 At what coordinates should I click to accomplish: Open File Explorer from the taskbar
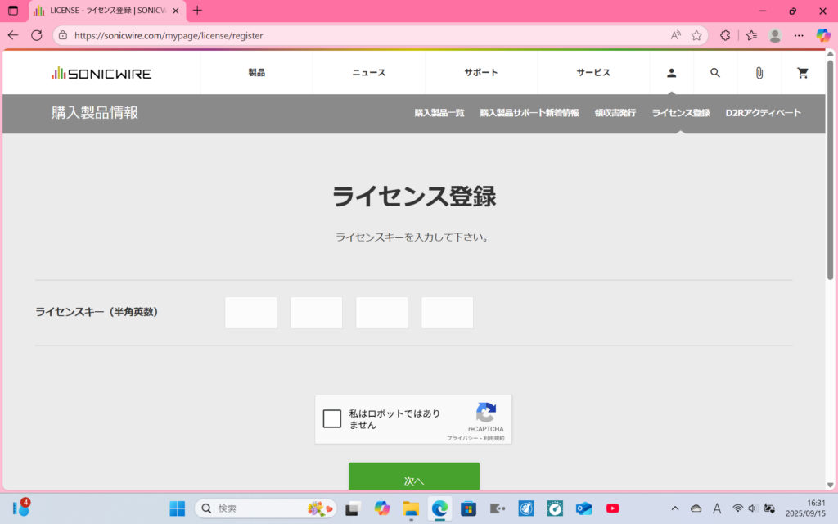[411, 508]
